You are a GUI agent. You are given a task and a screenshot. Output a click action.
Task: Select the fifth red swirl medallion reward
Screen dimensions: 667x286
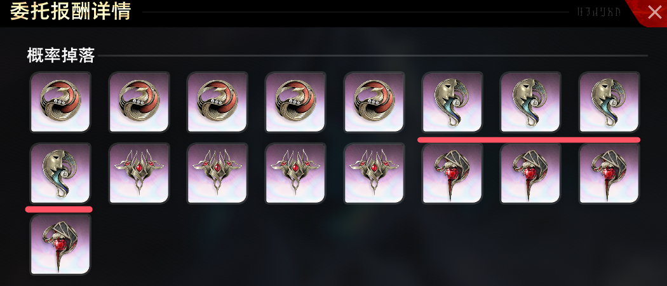tap(374, 102)
